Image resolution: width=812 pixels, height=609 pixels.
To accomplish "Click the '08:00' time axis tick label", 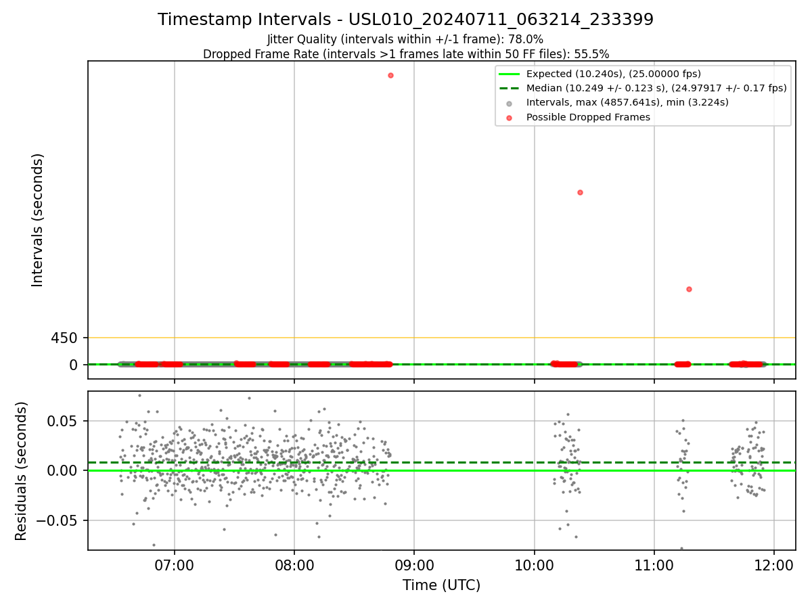I will (294, 564).
